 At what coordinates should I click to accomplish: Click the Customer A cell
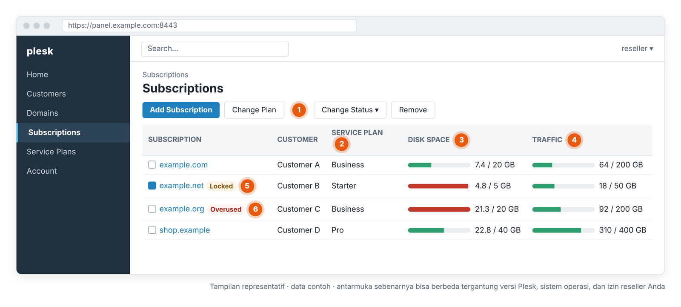coord(298,165)
